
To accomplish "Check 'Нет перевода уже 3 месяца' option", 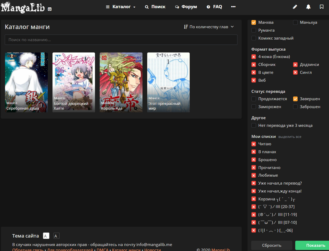I will (x=254, y=125).
